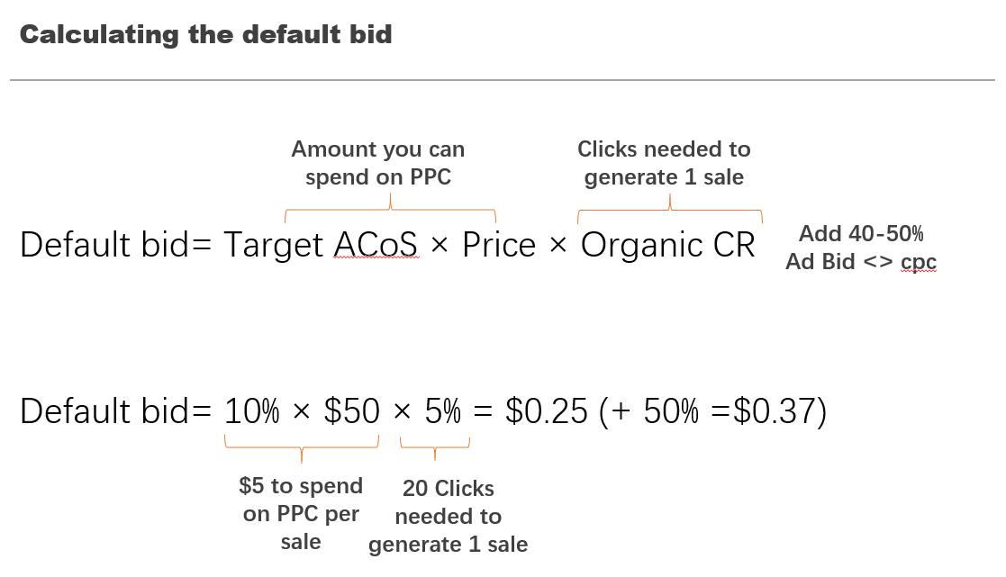
Task: Click the underlined 'cpc' word
Action: pyautogui.click(x=919, y=262)
